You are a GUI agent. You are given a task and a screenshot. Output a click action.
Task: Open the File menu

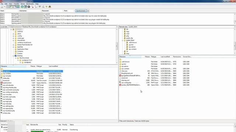tap(2, 4)
